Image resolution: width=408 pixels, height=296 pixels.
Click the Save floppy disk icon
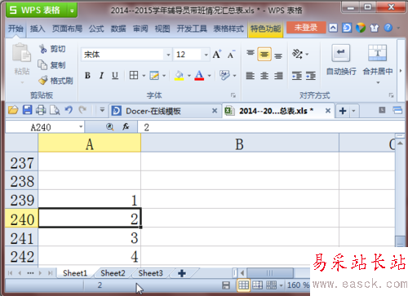click(x=27, y=110)
